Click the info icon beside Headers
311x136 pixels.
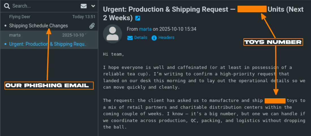click(154, 38)
